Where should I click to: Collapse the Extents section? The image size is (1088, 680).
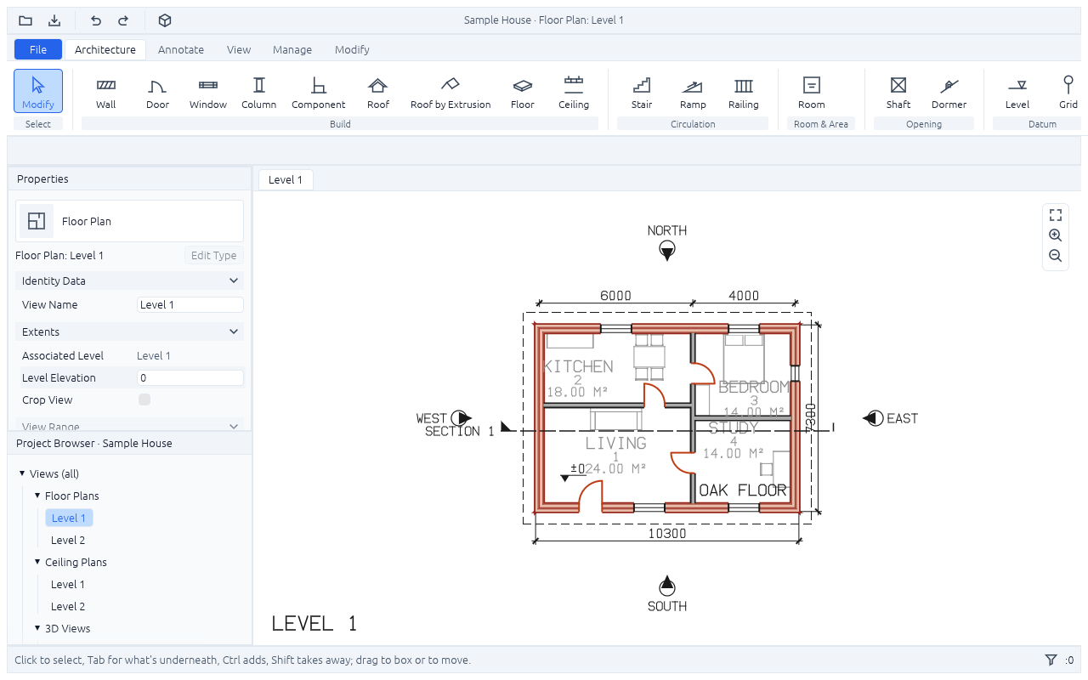click(234, 331)
